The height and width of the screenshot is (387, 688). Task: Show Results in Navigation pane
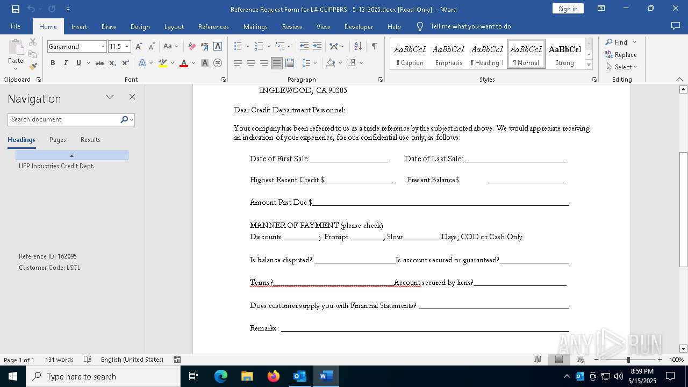pos(90,140)
